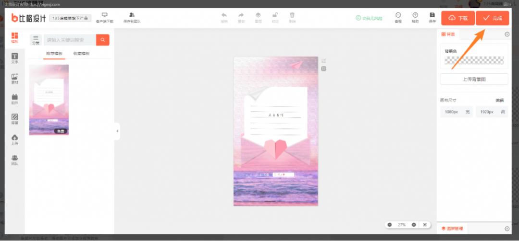The image size is (519, 241).
Task: Click the 27% zoom level value
Action: click(x=401, y=225)
